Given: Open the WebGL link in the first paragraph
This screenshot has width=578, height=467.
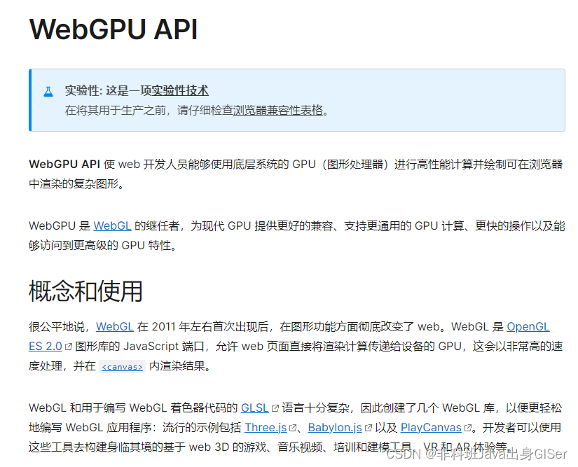Looking at the screenshot, I should coord(112,225).
